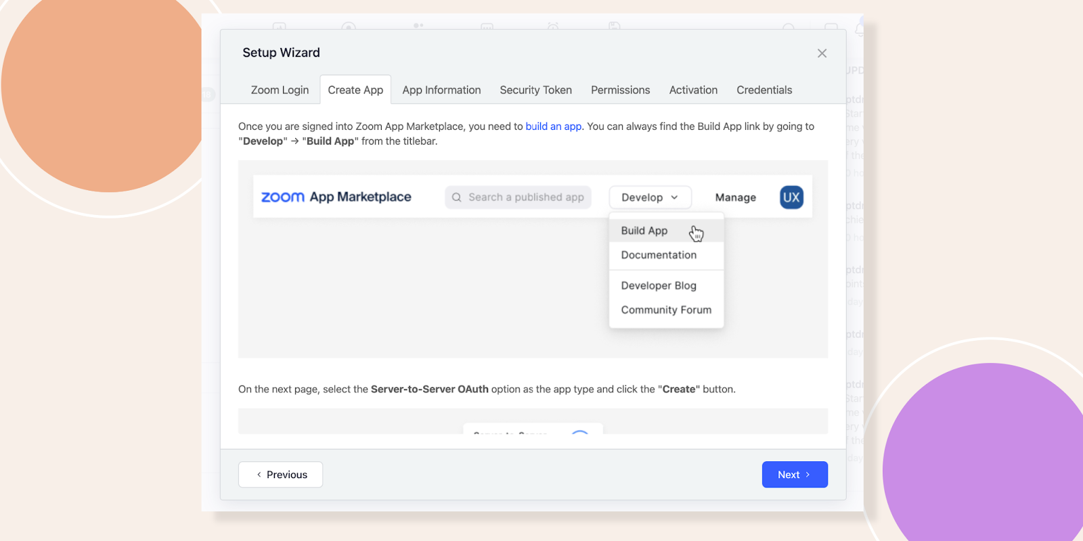
Task: Click the 'Setup Wizard' title text
Action: [281, 53]
